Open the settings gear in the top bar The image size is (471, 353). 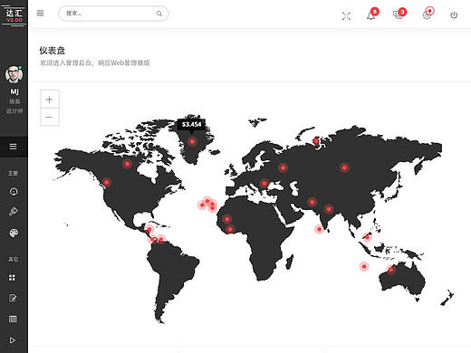(x=427, y=15)
